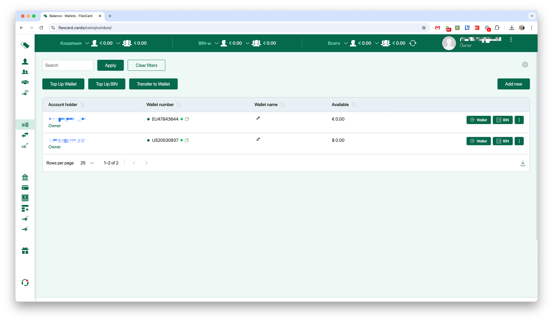The image size is (553, 322).
Task: Sort by Available column
Action: pos(354,104)
